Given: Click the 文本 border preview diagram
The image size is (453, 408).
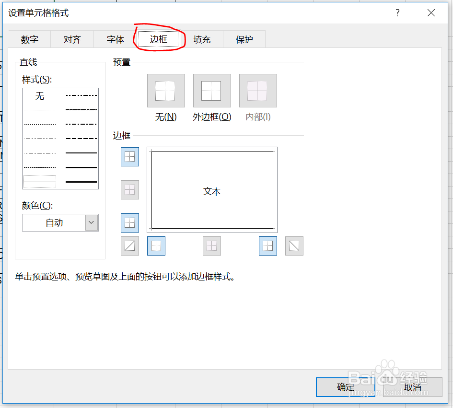Looking at the screenshot, I should point(212,190).
